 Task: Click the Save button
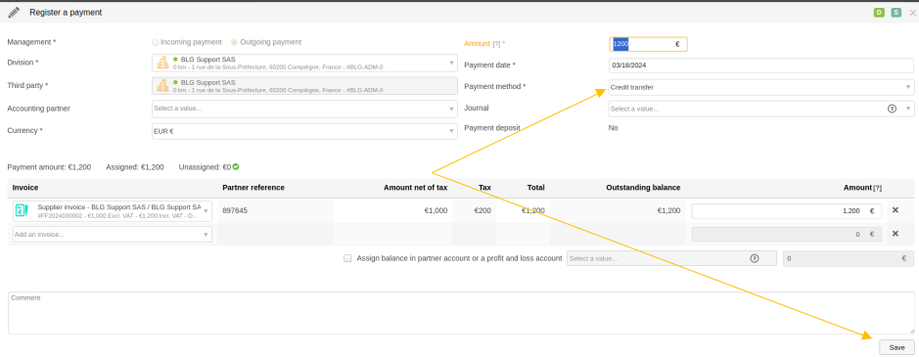(896, 347)
